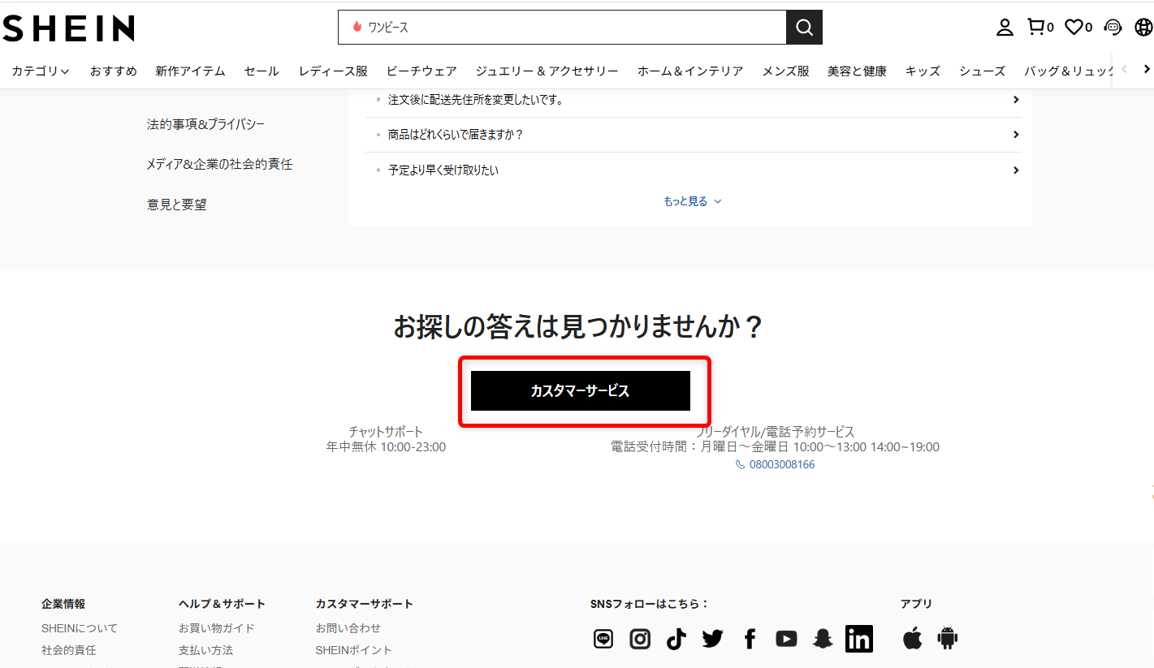The height and width of the screenshot is (668, 1154).
Task: Open the TikTok social icon
Action: pos(676,639)
